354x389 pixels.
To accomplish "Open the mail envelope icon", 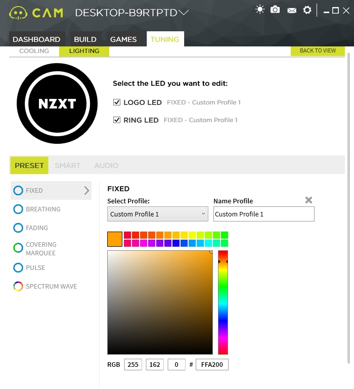I will [x=292, y=11].
